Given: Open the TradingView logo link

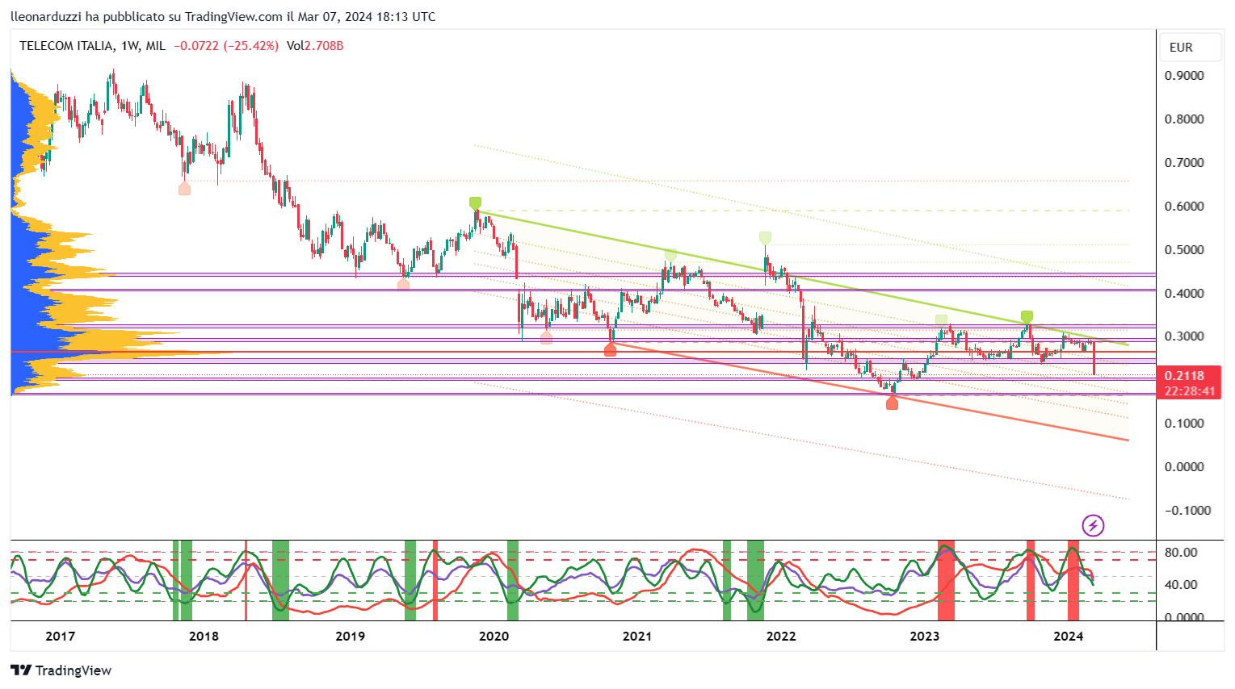Looking at the screenshot, I should [x=61, y=670].
